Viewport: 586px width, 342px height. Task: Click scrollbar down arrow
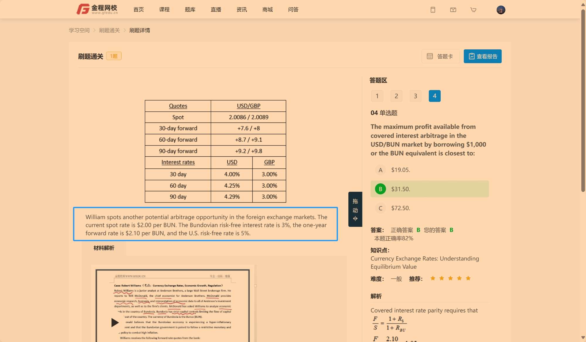tap(583, 338)
